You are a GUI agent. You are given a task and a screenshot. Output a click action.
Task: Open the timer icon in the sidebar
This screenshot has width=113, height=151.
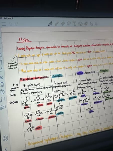click(x=1, y=69)
